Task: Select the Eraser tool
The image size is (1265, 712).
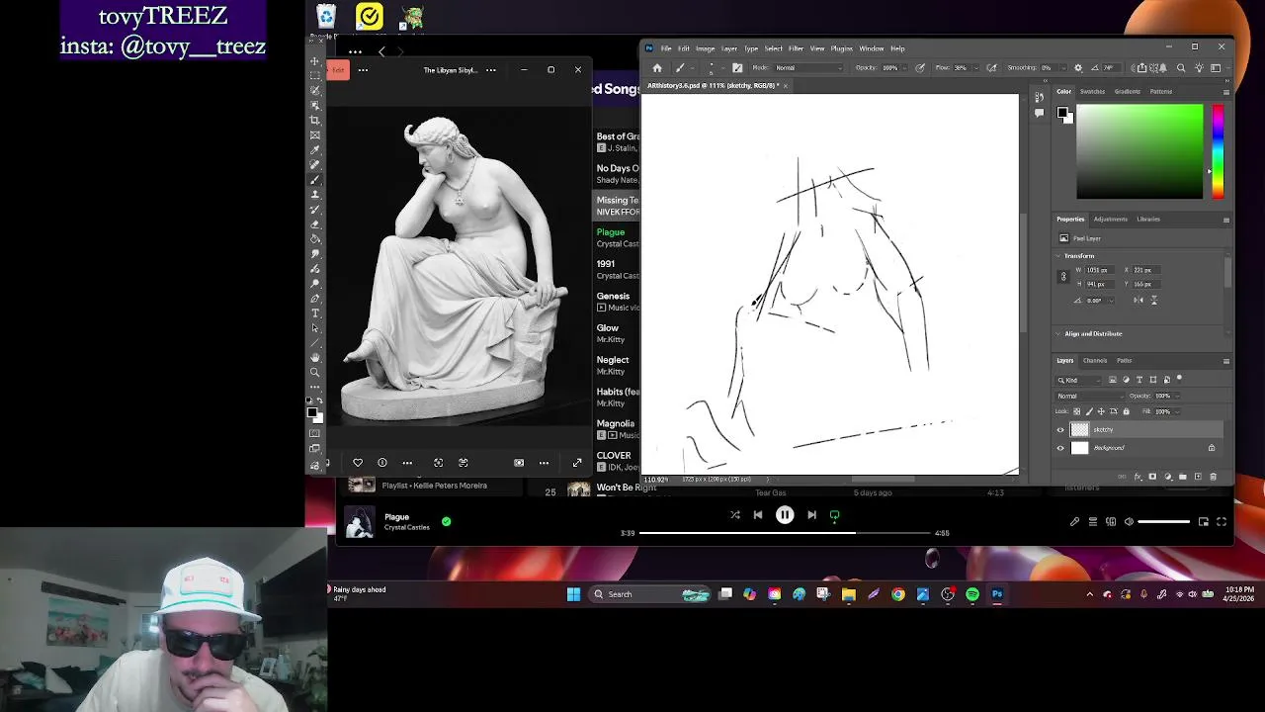Action: tap(315, 223)
